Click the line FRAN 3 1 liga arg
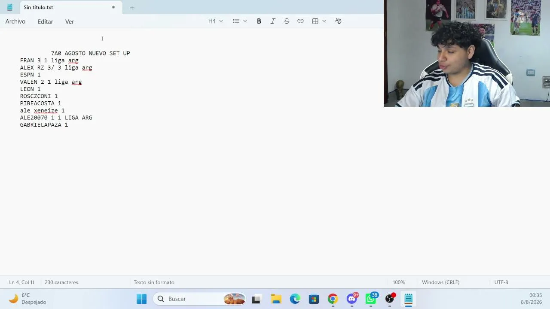Viewport: 550px width, 309px height. [49, 61]
